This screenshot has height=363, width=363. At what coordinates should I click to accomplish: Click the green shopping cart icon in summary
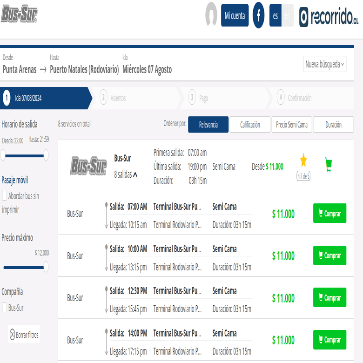(x=329, y=165)
